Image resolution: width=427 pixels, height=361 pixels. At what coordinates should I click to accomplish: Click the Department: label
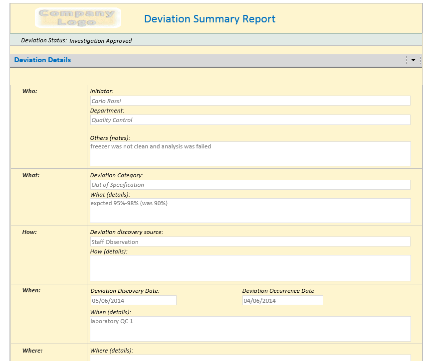click(x=107, y=111)
